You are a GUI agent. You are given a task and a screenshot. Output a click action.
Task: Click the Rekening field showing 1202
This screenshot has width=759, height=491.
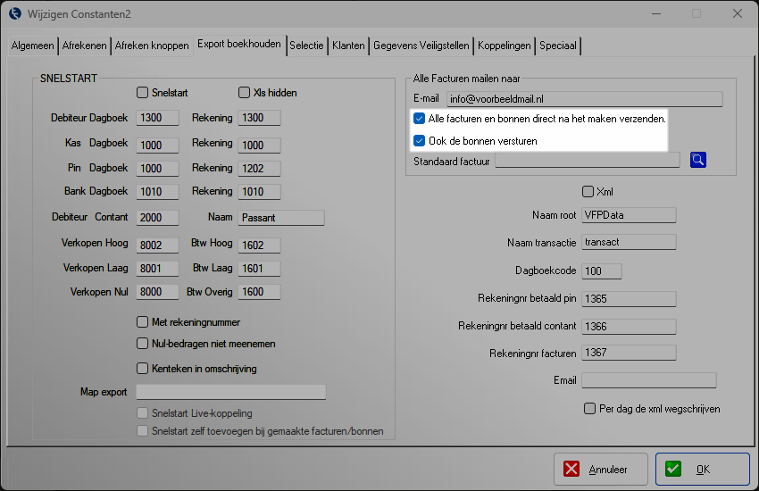coord(259,169)
